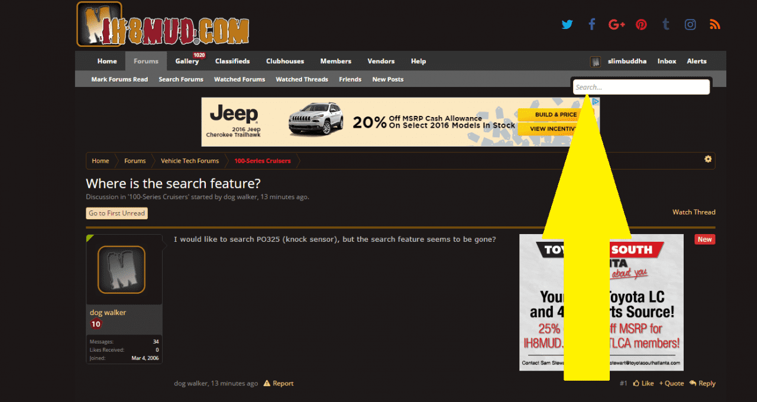Go to the Home nav tab

click(107, 61)
